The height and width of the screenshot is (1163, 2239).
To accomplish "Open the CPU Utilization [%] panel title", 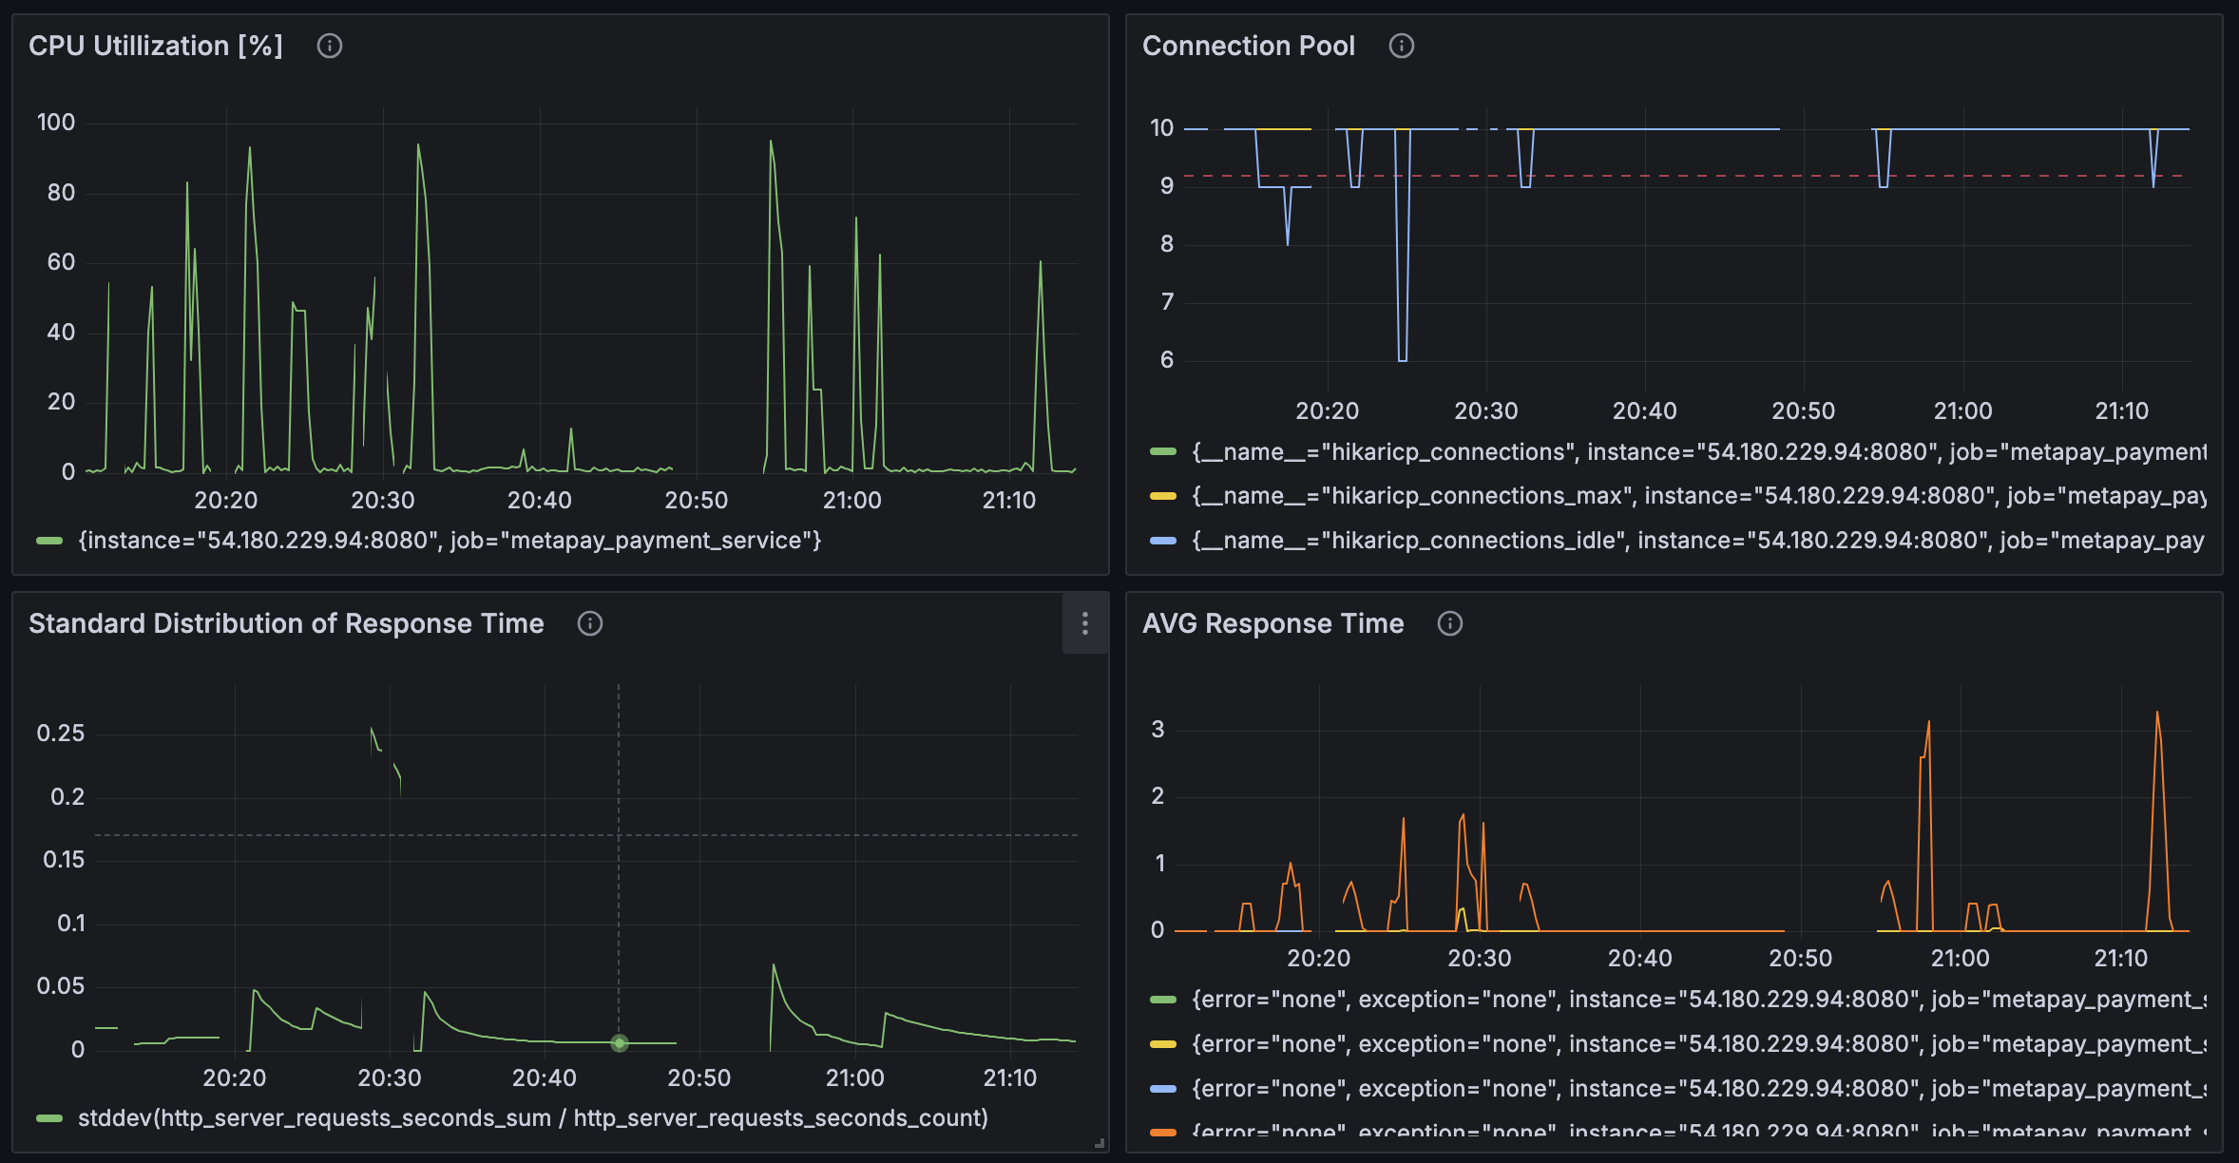I will click(156, 46).
